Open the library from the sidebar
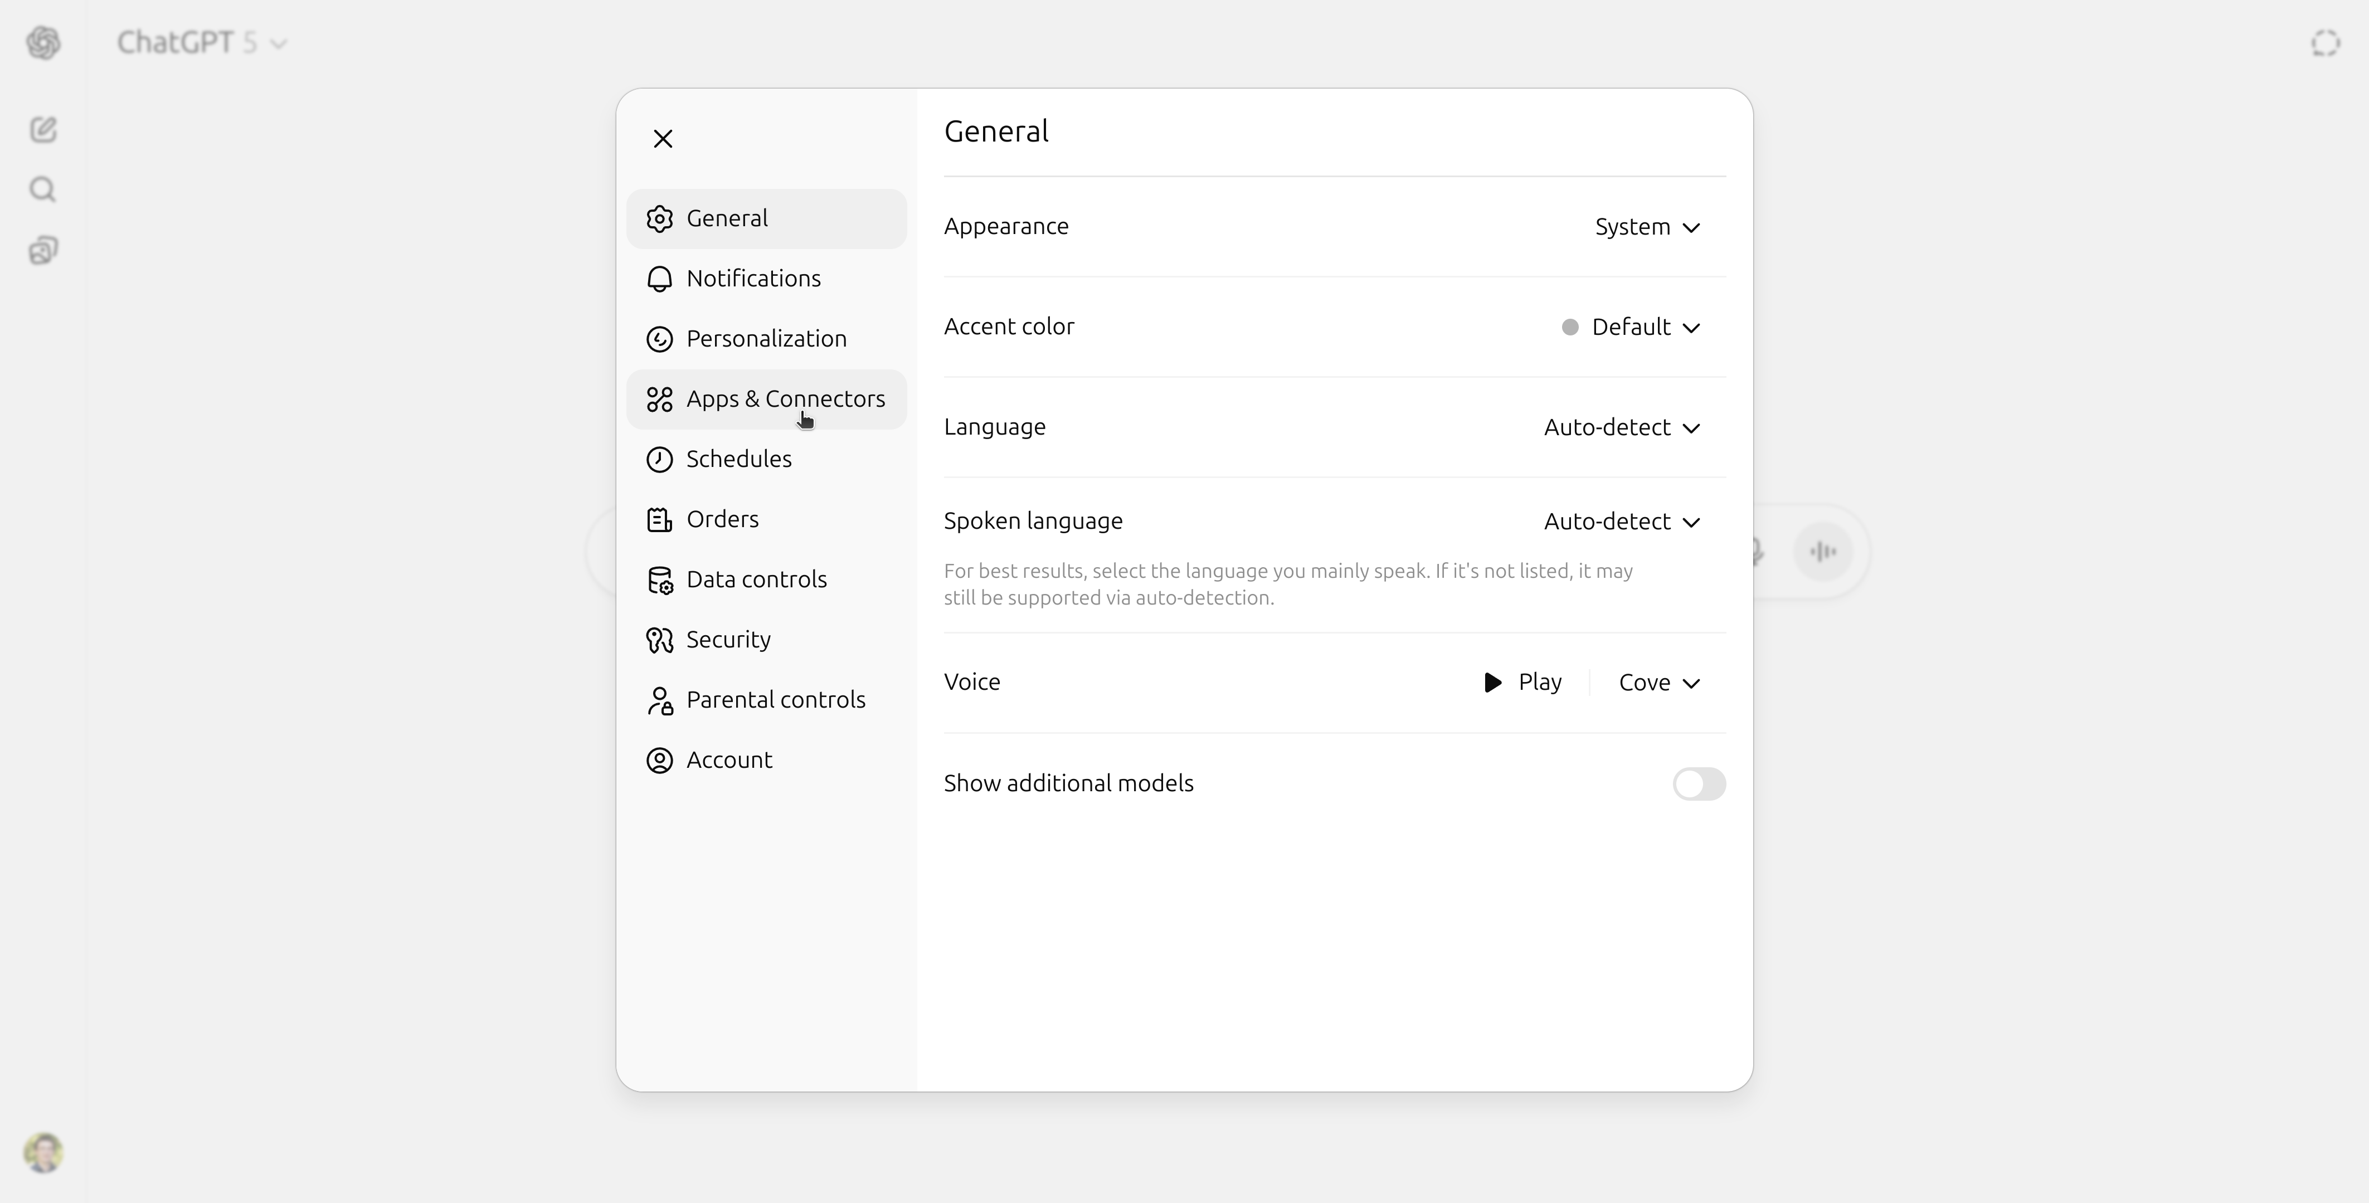The image size is (2369, 1203). click(42, 250)
